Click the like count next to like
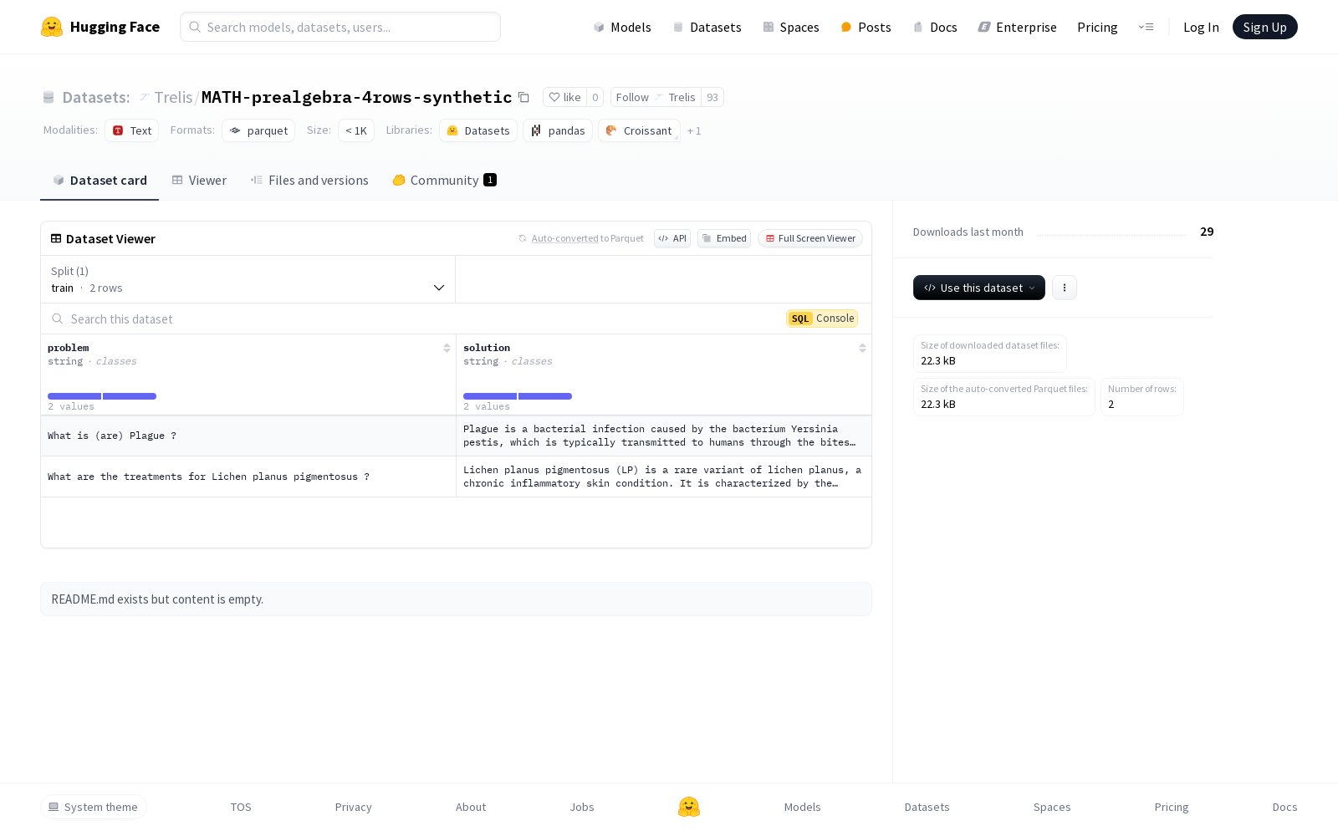Image resolution: width=1338 pixels, height=836 pixels. point(595,97)
